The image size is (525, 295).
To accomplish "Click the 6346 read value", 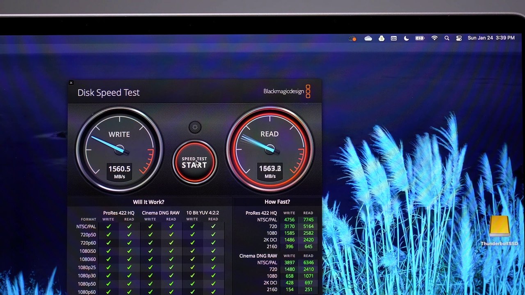I will (x=308, y=263).
